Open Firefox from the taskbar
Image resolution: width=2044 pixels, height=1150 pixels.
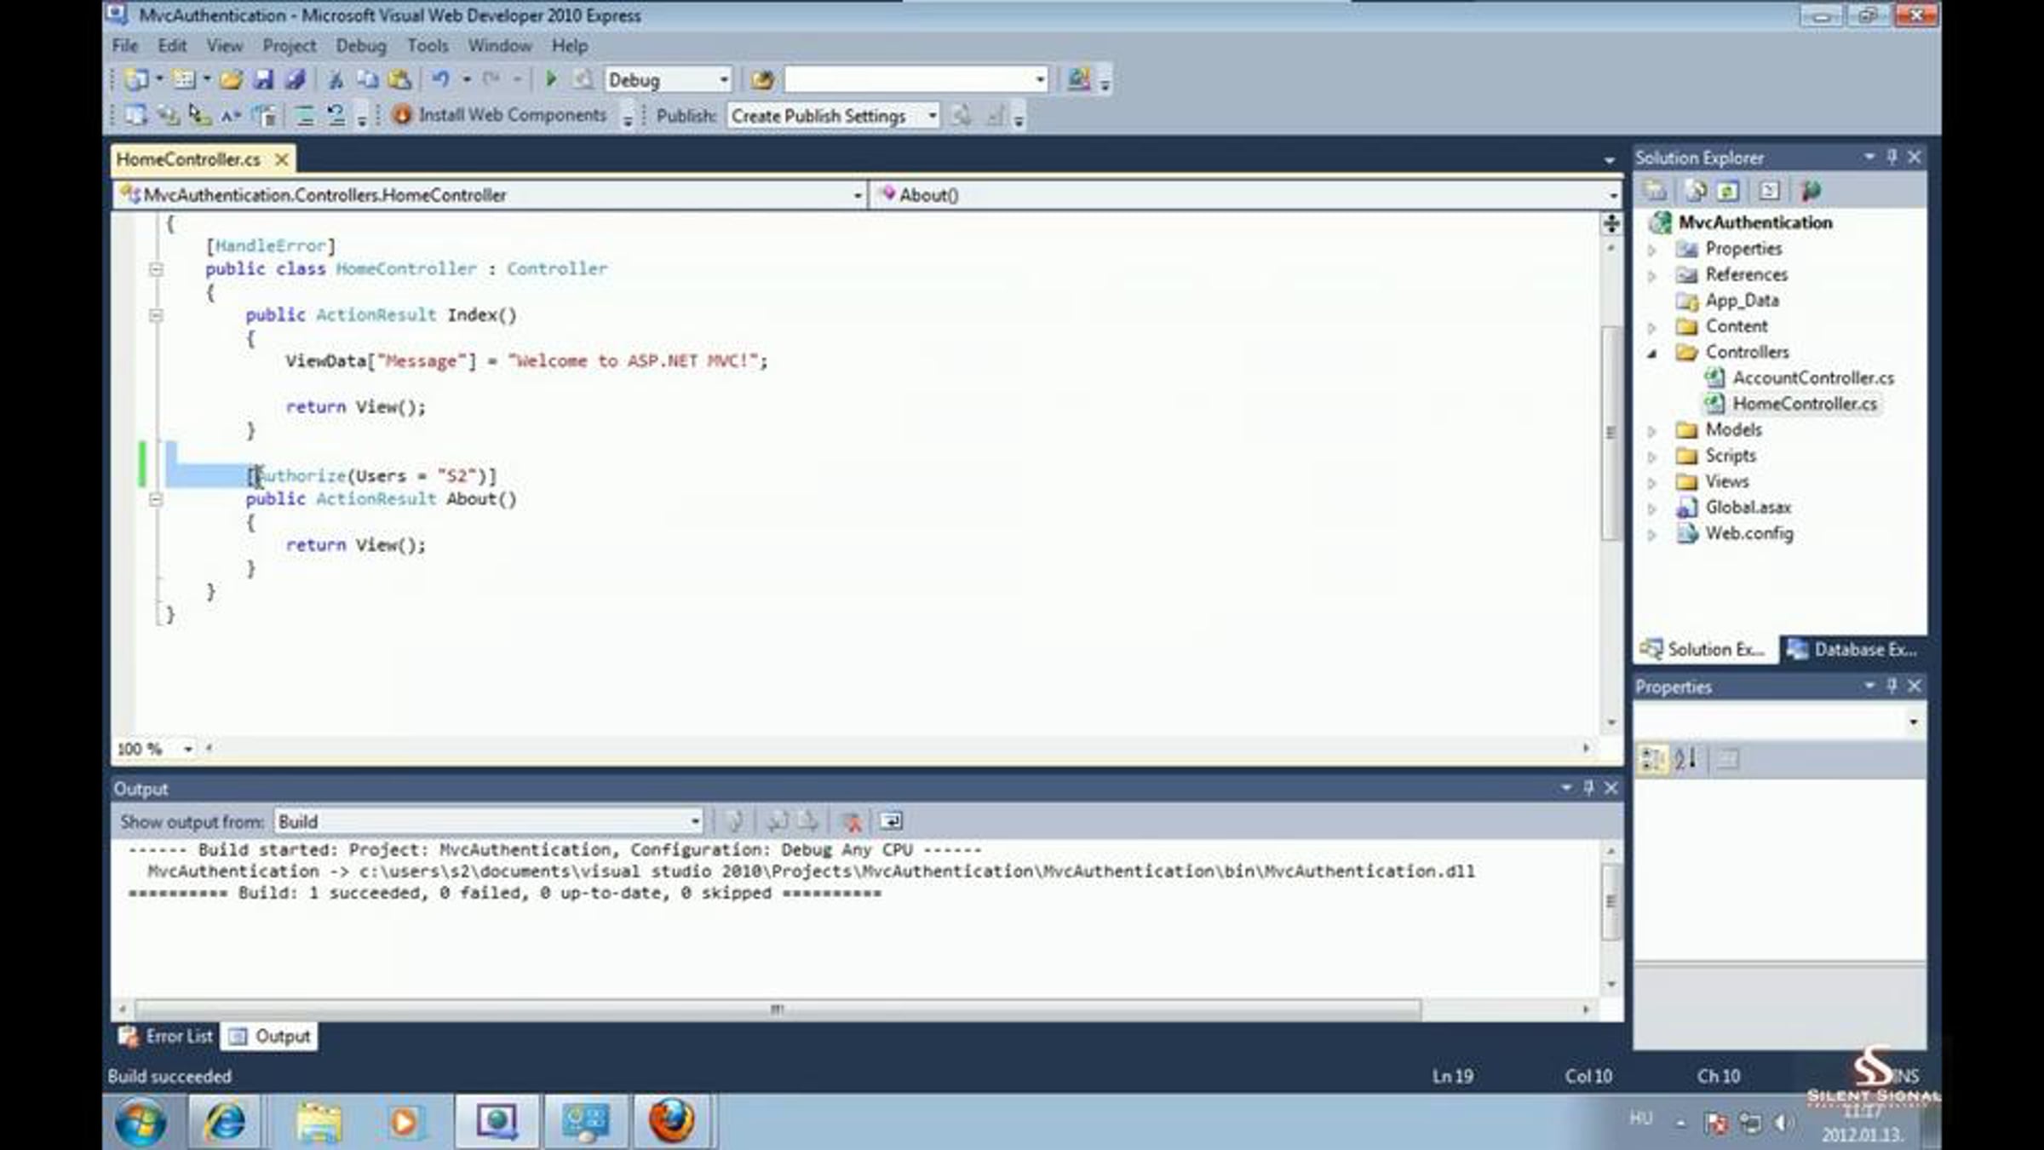pos(671,1121)
